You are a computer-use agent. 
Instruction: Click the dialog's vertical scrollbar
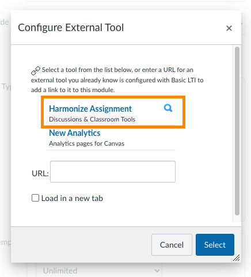(237, 131)
